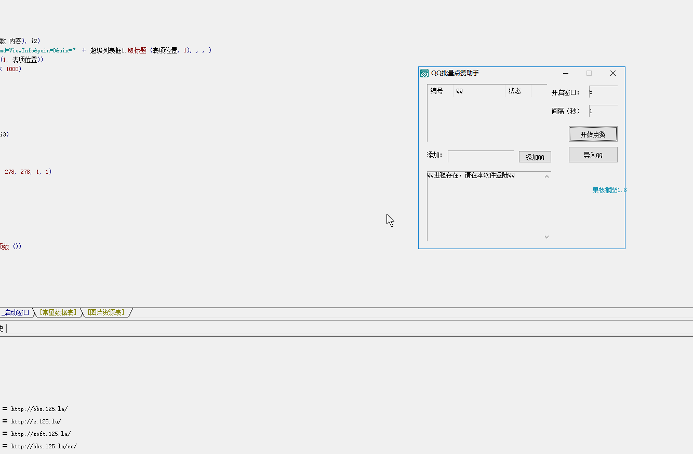Minimize the QQ批量点赞助手 window
This screenshot has height=454, width=693.
[x=566, y=73]
